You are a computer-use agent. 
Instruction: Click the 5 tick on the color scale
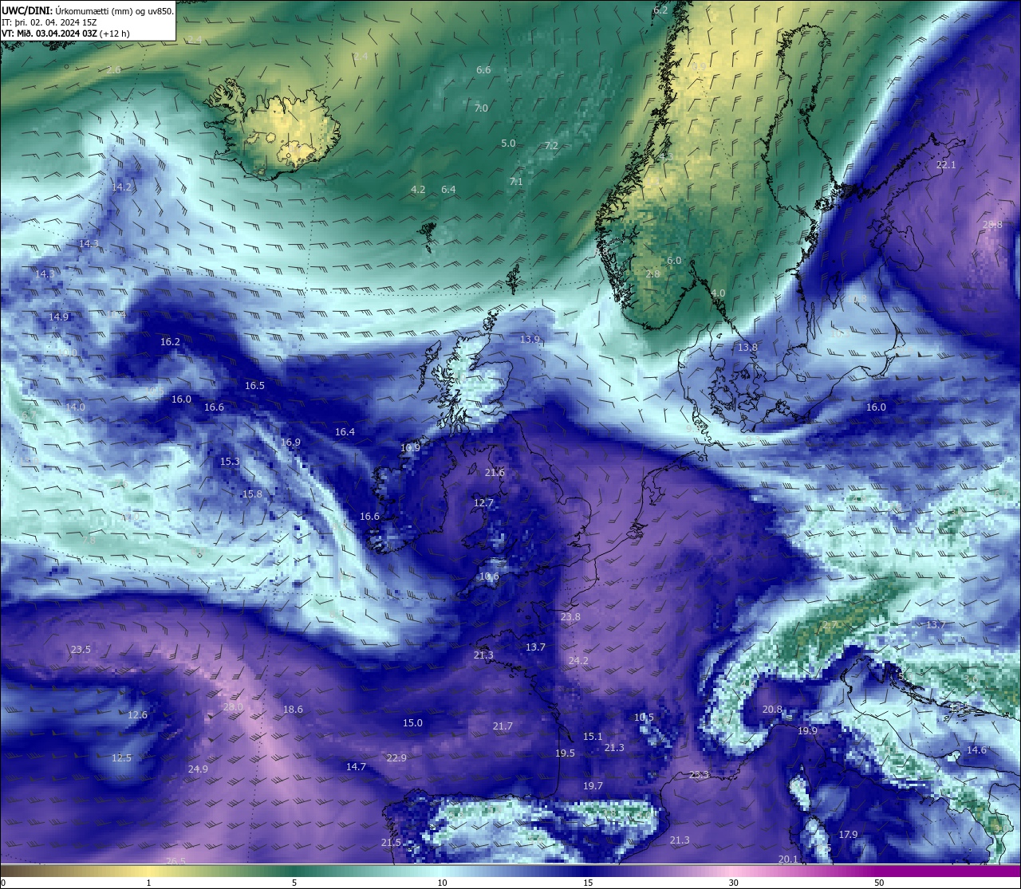coord(294,883)
